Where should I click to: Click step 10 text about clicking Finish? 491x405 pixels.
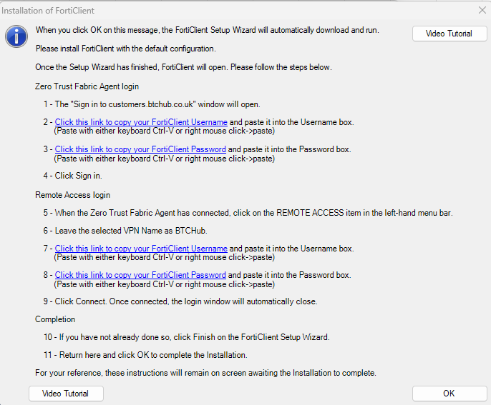[x=187, y=337]
